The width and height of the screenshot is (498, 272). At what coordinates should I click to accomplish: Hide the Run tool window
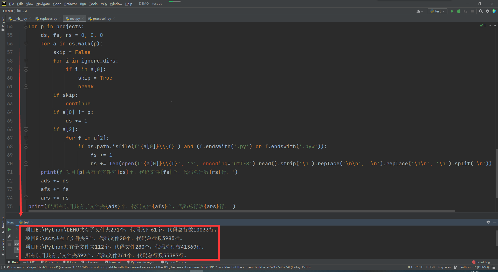click(x=495, y=222)
